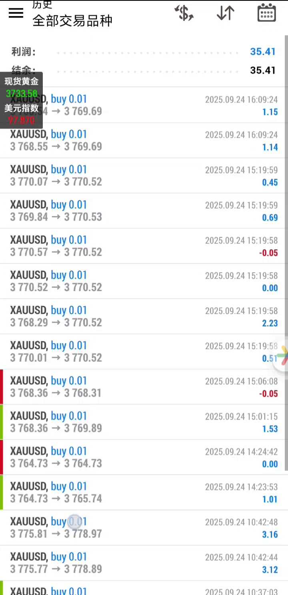Open the calendar date range picker
This screenshot has height=595, width=288.
266,13
